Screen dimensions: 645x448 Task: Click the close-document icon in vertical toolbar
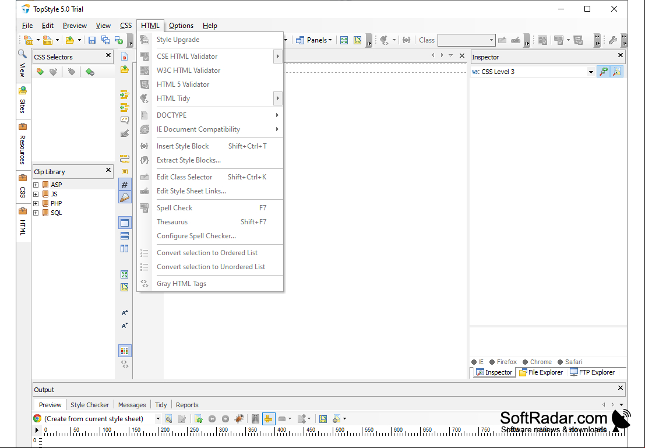click(124, 57)
